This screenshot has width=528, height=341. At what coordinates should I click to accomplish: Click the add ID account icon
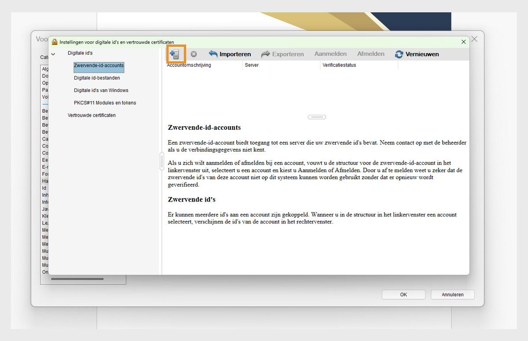pos(176,54)
